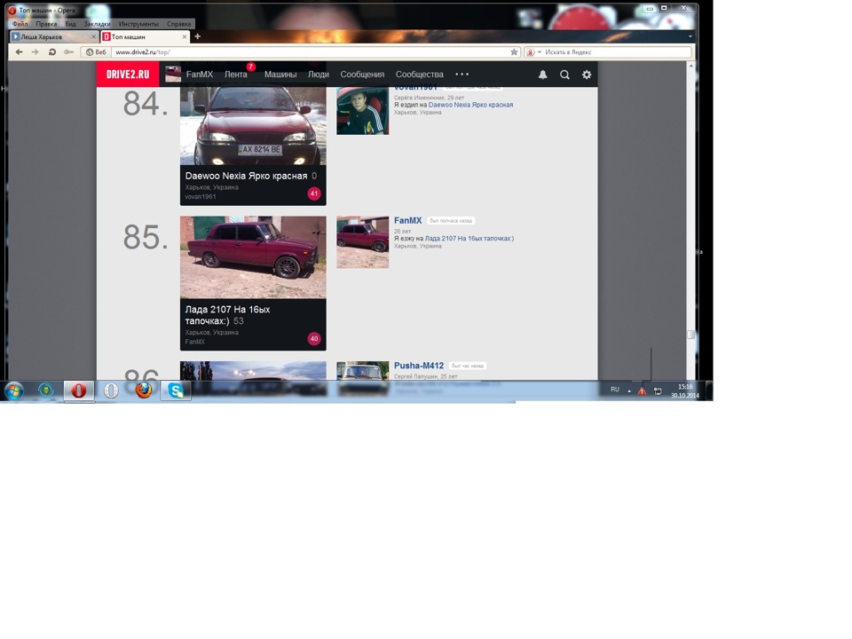Open FanMX username link in entry 85
The image size is (852, 639).
pyautogui.click(x=407, y=221)
